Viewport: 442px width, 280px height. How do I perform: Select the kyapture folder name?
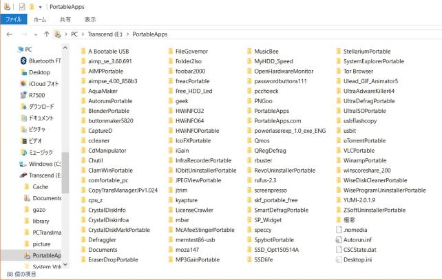pos(187,200)
